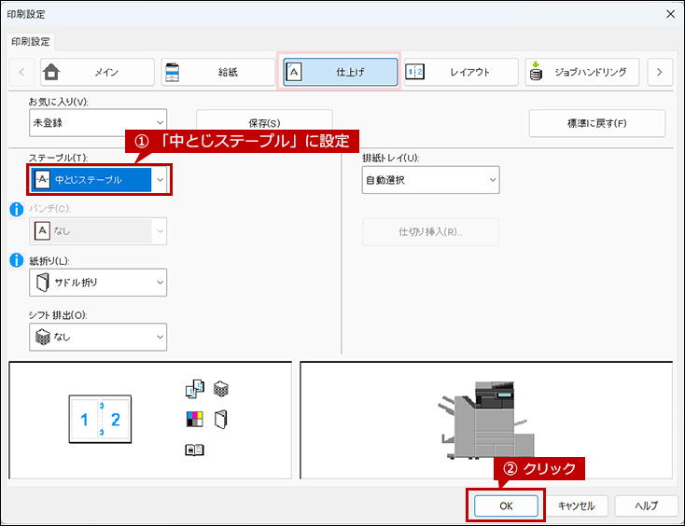685x526 pixels.
Task: Click the fold icon in preview pane
Action: point(221,420)
